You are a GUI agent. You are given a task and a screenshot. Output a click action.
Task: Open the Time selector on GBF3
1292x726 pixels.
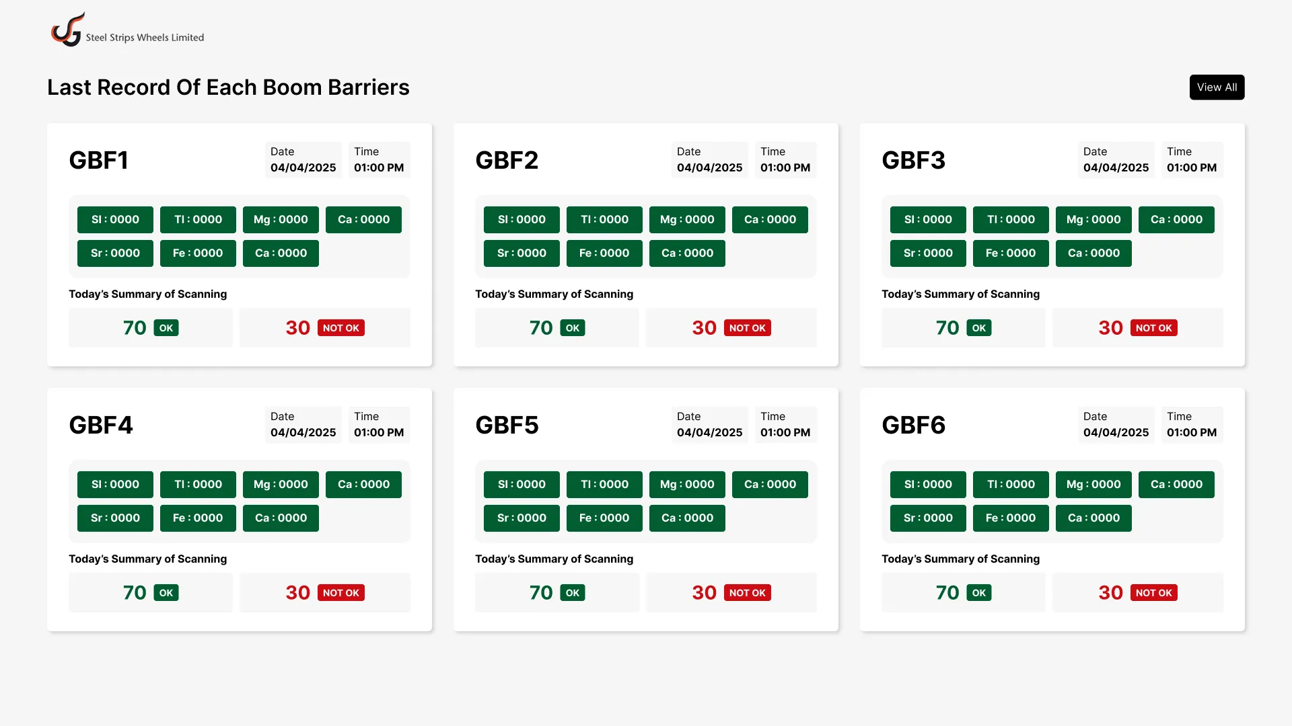[1192, 160]
